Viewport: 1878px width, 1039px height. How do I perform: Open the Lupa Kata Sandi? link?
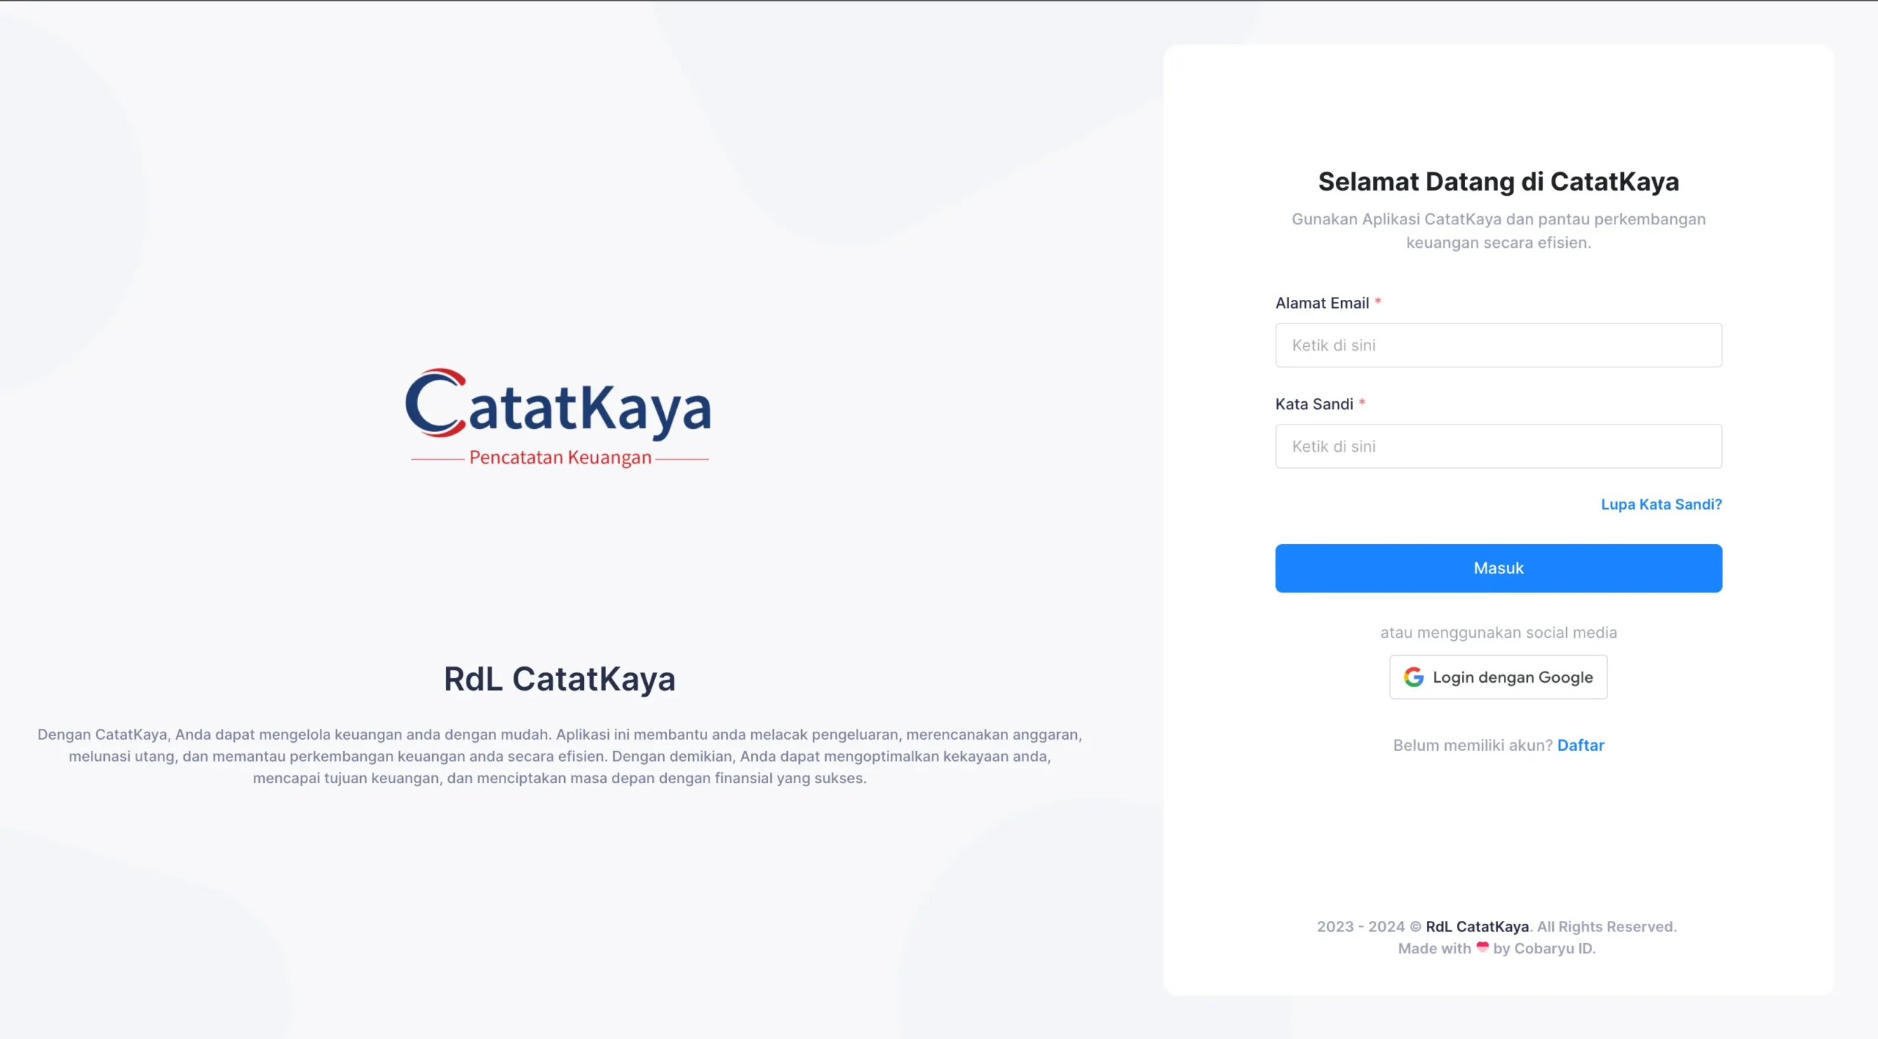pos(1661,504)
